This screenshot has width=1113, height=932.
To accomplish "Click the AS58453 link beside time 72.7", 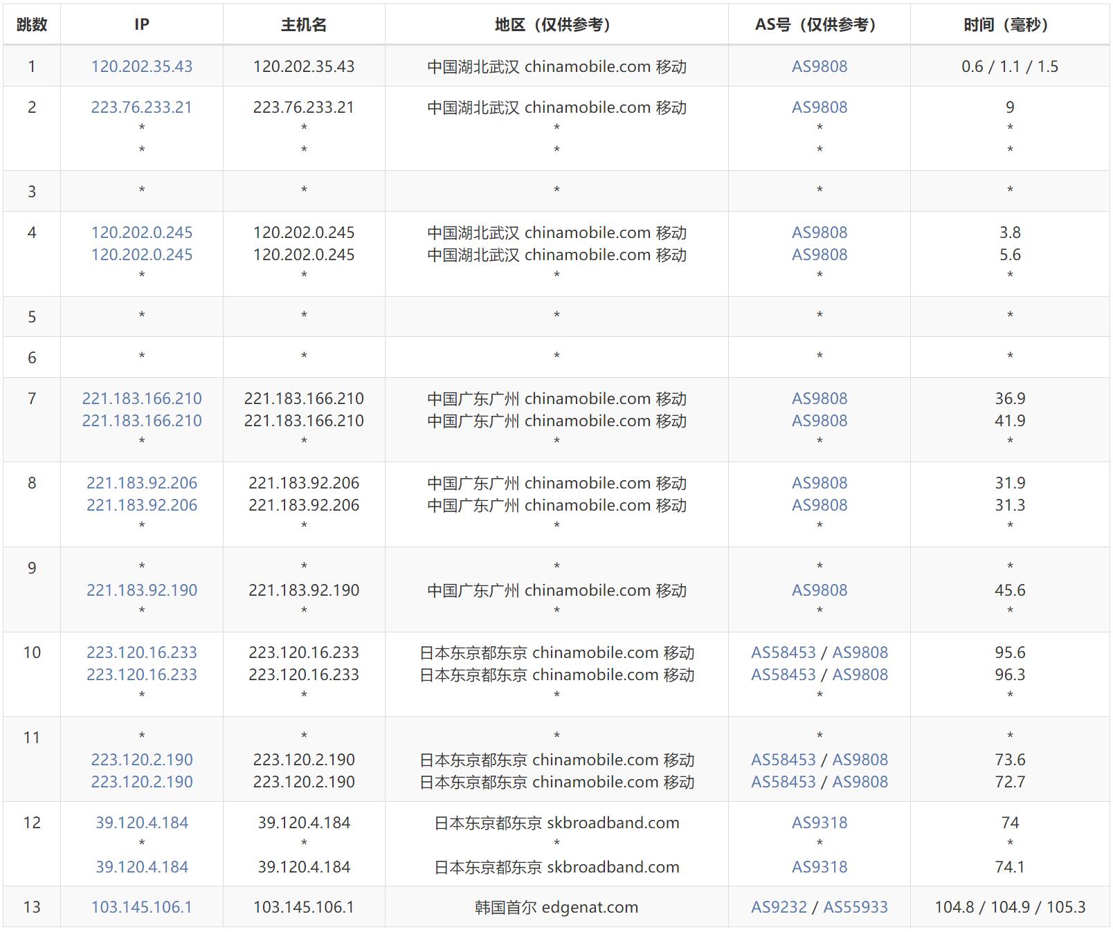I will pyautogui.click(x=784, y=782).
